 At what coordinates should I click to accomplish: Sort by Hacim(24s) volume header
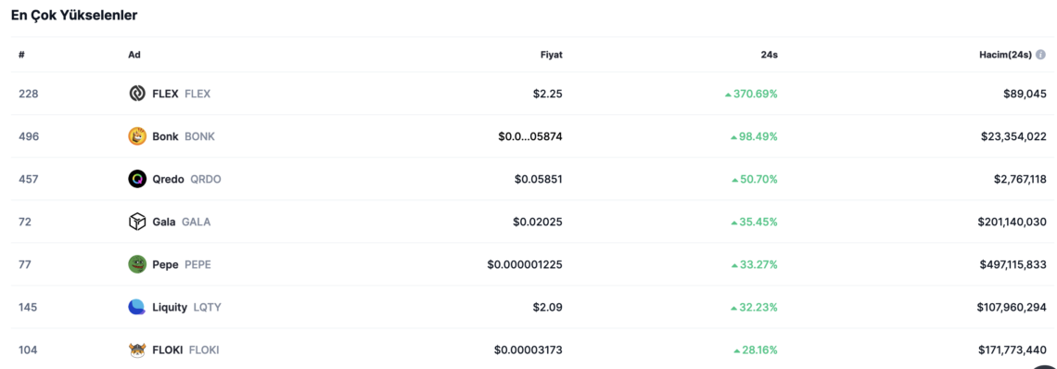(1005, 55)
